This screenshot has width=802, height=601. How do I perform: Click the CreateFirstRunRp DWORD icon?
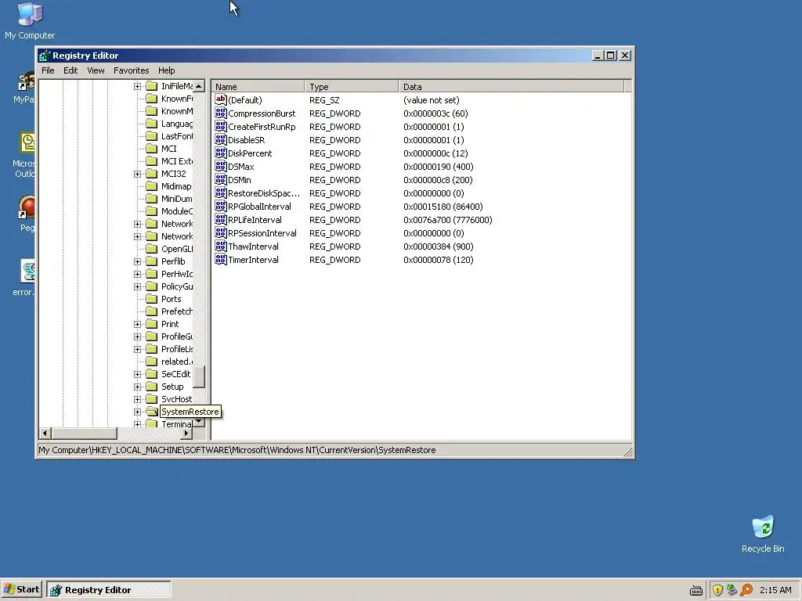click(220, 126)
